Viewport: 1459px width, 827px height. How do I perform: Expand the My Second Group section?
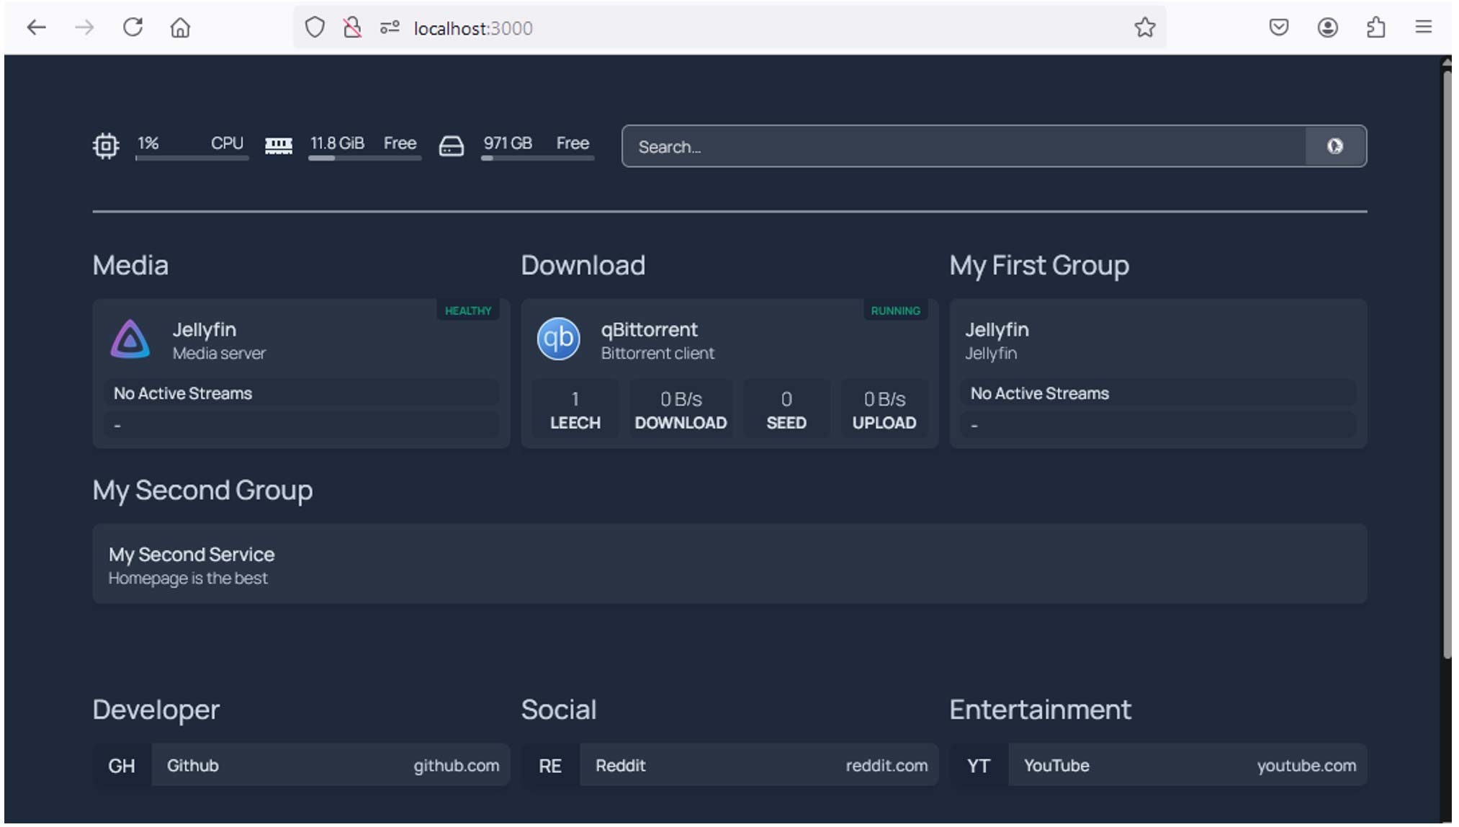coord(202,490)
